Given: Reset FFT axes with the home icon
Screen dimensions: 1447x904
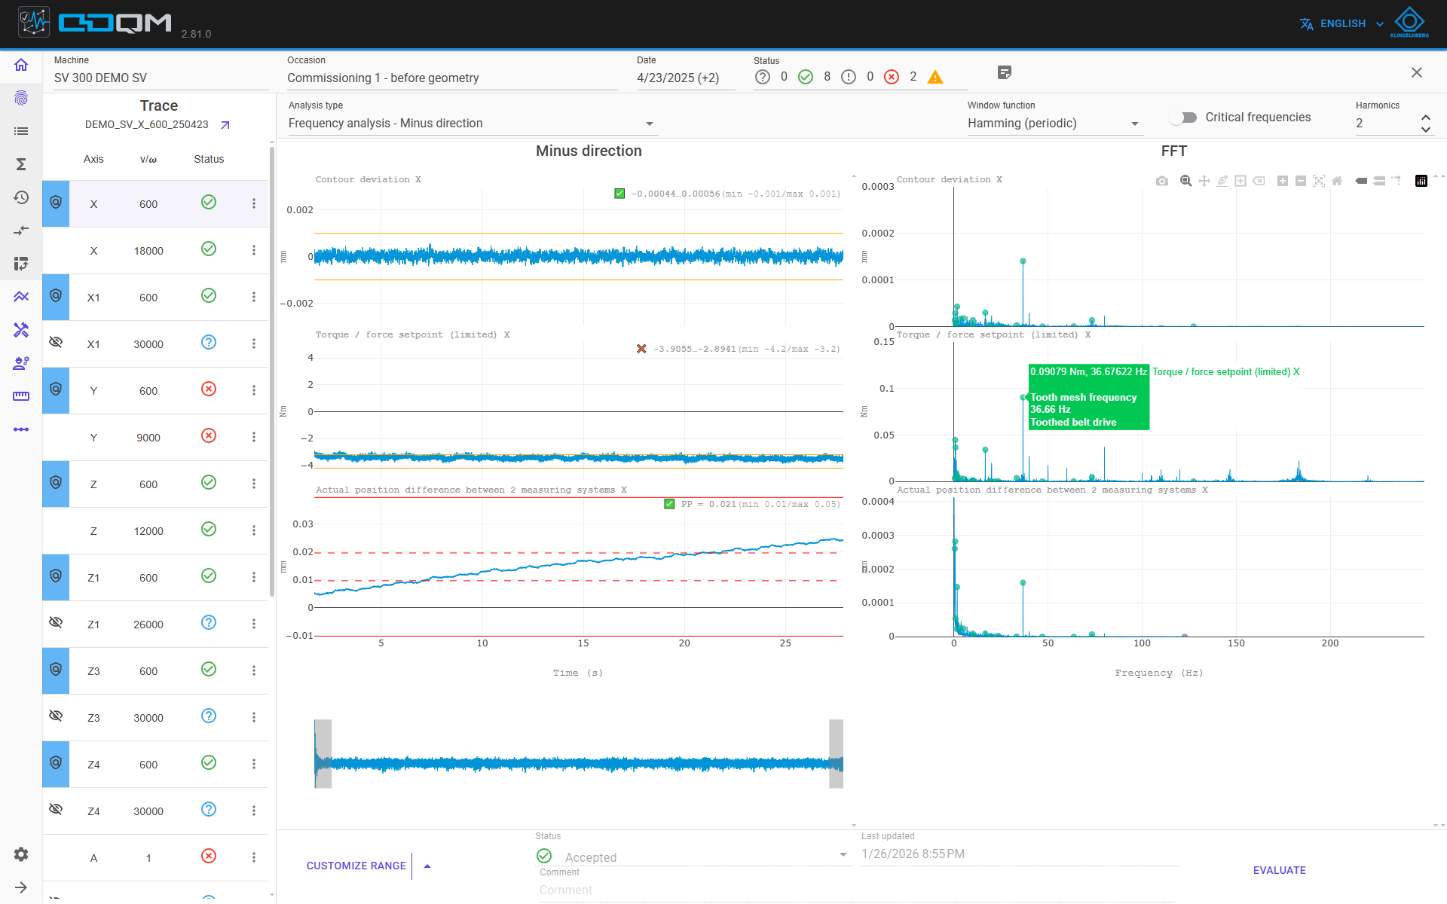Looking at the screenshot, I should pyautogui.click(x=1337, y=181).
